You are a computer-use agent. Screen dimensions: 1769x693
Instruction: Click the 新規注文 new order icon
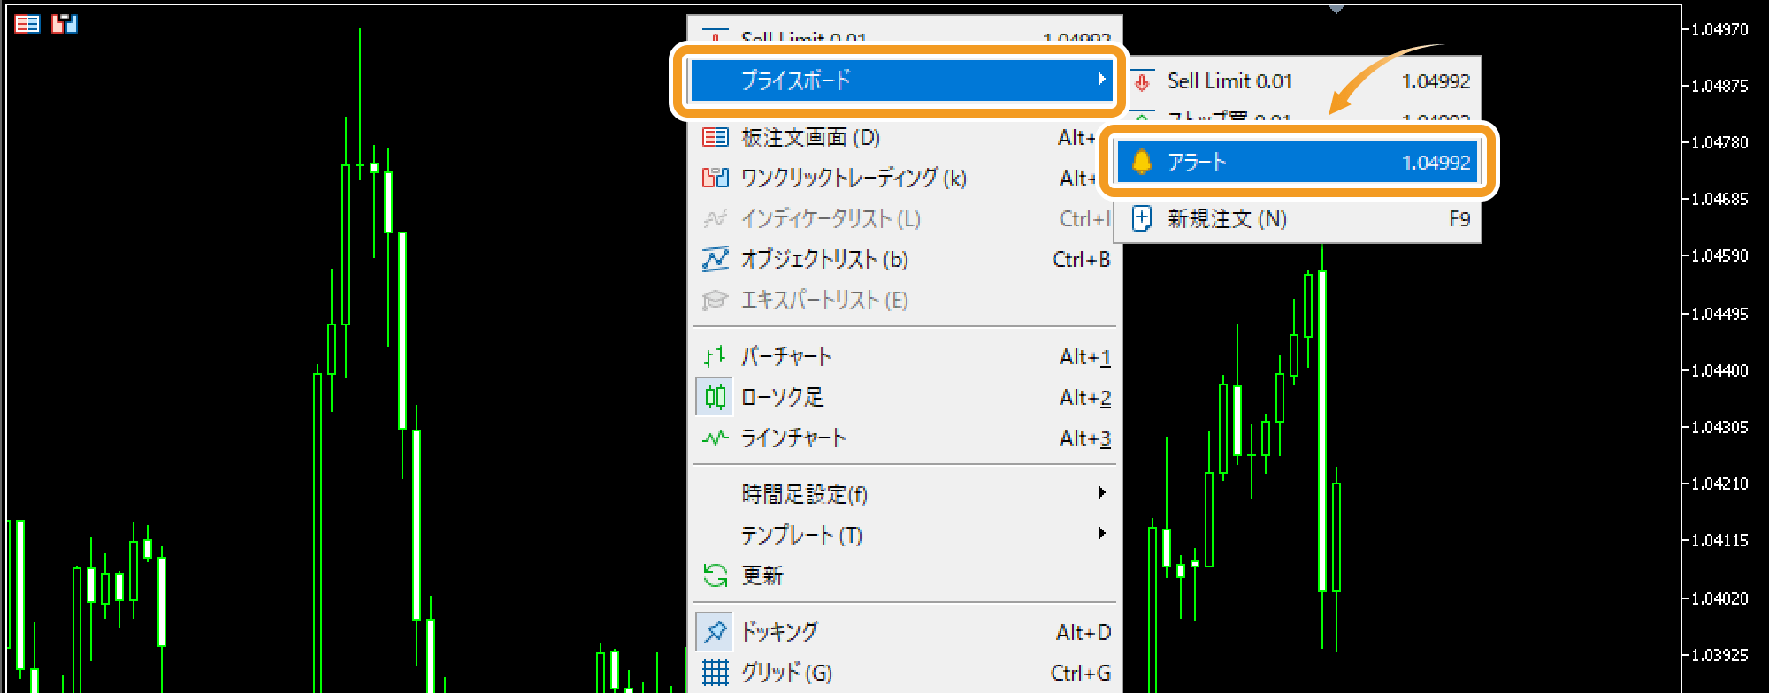coord(1142,218)
